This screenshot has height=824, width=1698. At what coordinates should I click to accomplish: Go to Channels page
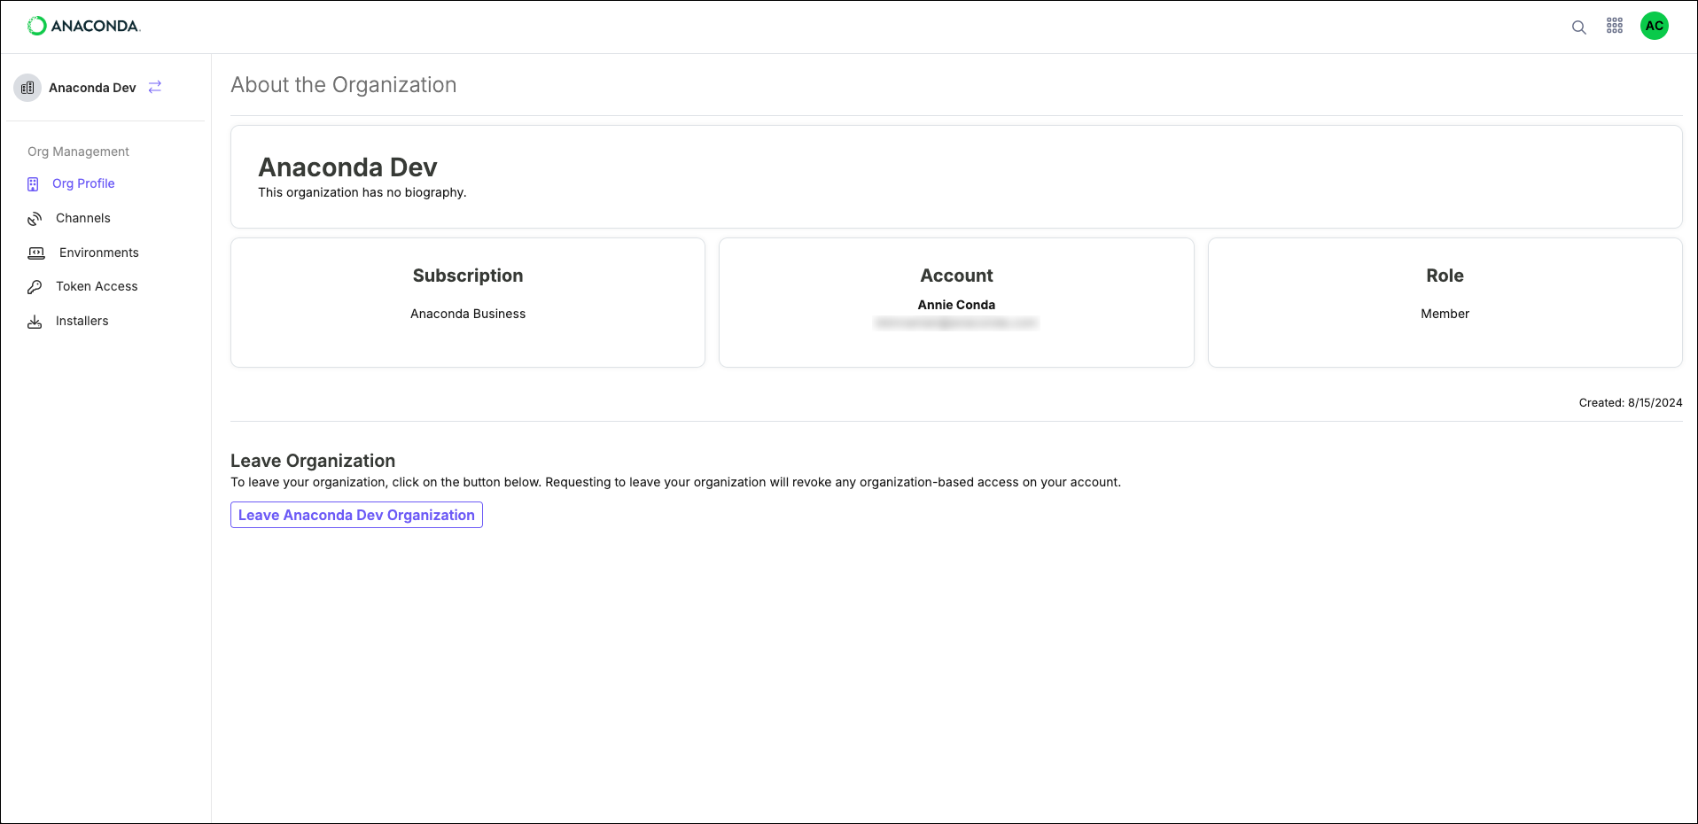click(83, 218)
